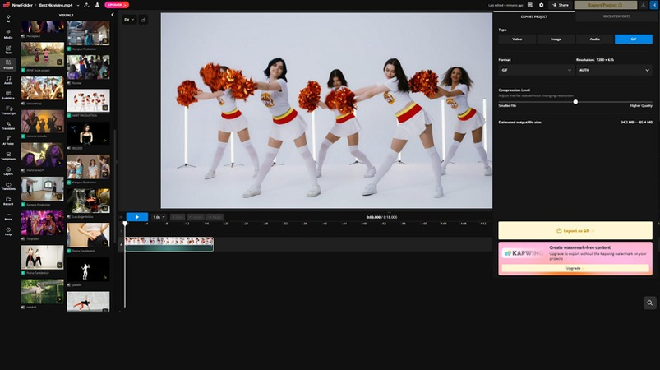Open the GIF Format dropdown

coord(536,70)
